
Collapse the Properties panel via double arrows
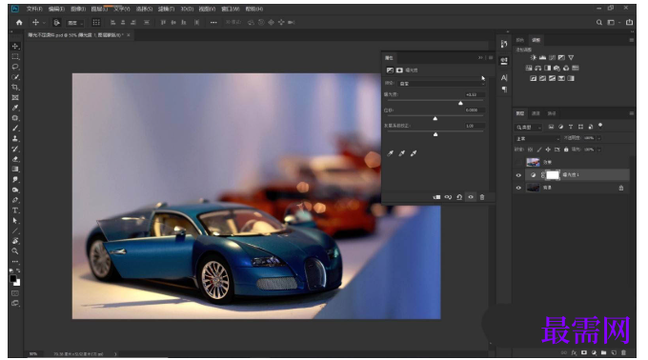tap(480, 58)
